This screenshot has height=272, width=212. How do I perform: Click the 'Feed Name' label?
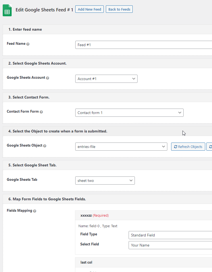point(16,43)
